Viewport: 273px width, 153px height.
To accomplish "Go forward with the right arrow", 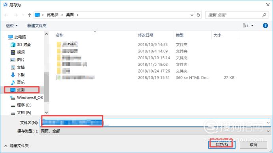I will click(x=16, y=15).
